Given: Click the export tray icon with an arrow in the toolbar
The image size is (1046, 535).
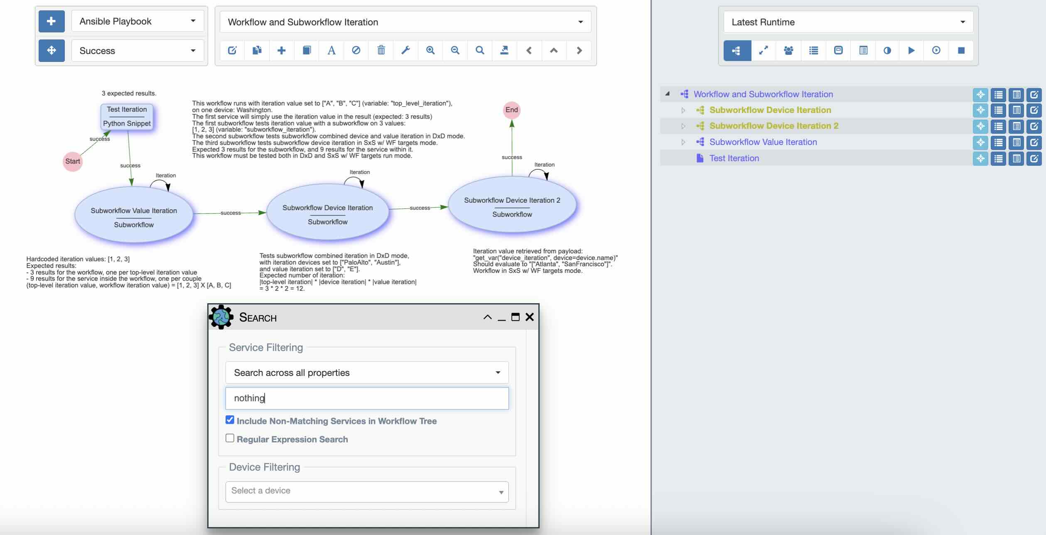Looking at the screenshot, I should pyautogui.click(x=504, y=51).
